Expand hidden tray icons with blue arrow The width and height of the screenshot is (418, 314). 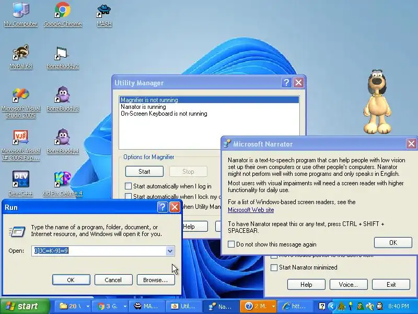click(x=332, y=306)
